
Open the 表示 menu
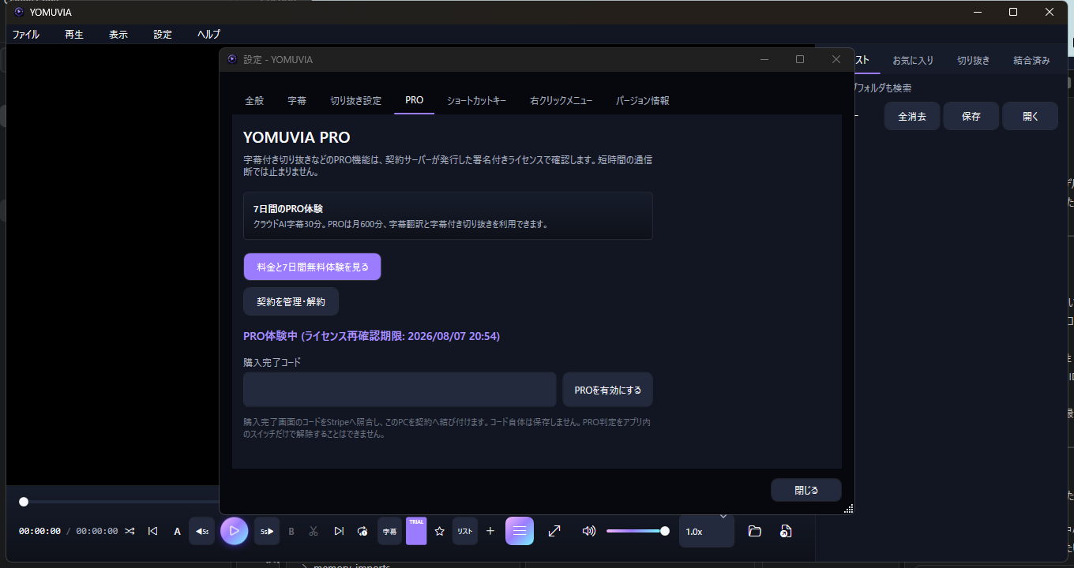(118, 34)
